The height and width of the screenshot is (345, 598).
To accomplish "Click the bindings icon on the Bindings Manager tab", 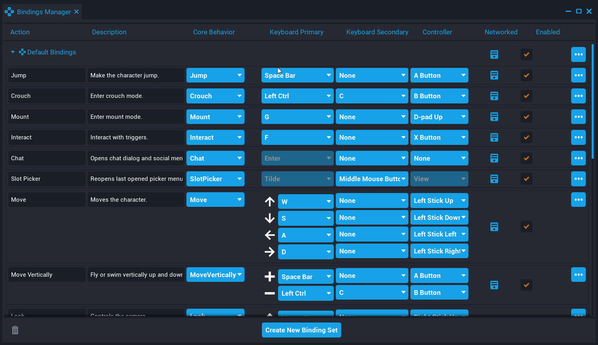I will 9,11.
